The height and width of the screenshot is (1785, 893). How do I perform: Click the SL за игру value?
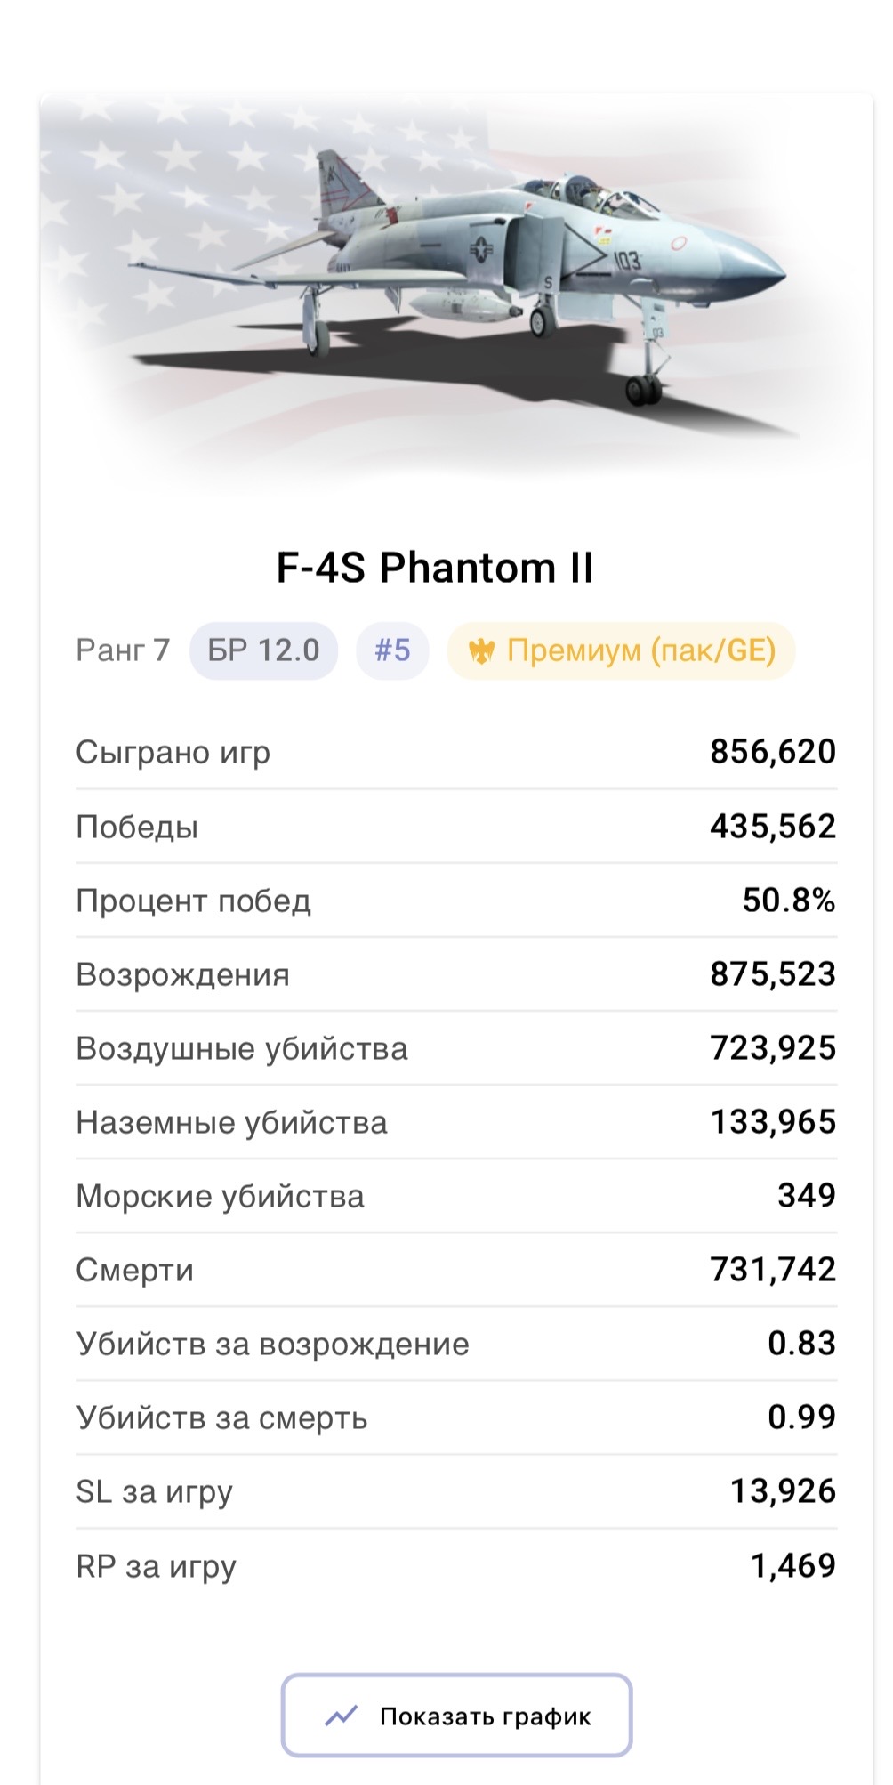(784, 1491)
